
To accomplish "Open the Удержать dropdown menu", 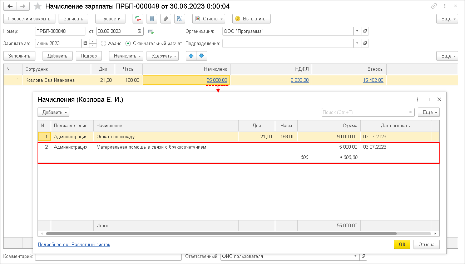I will [163, 56].
